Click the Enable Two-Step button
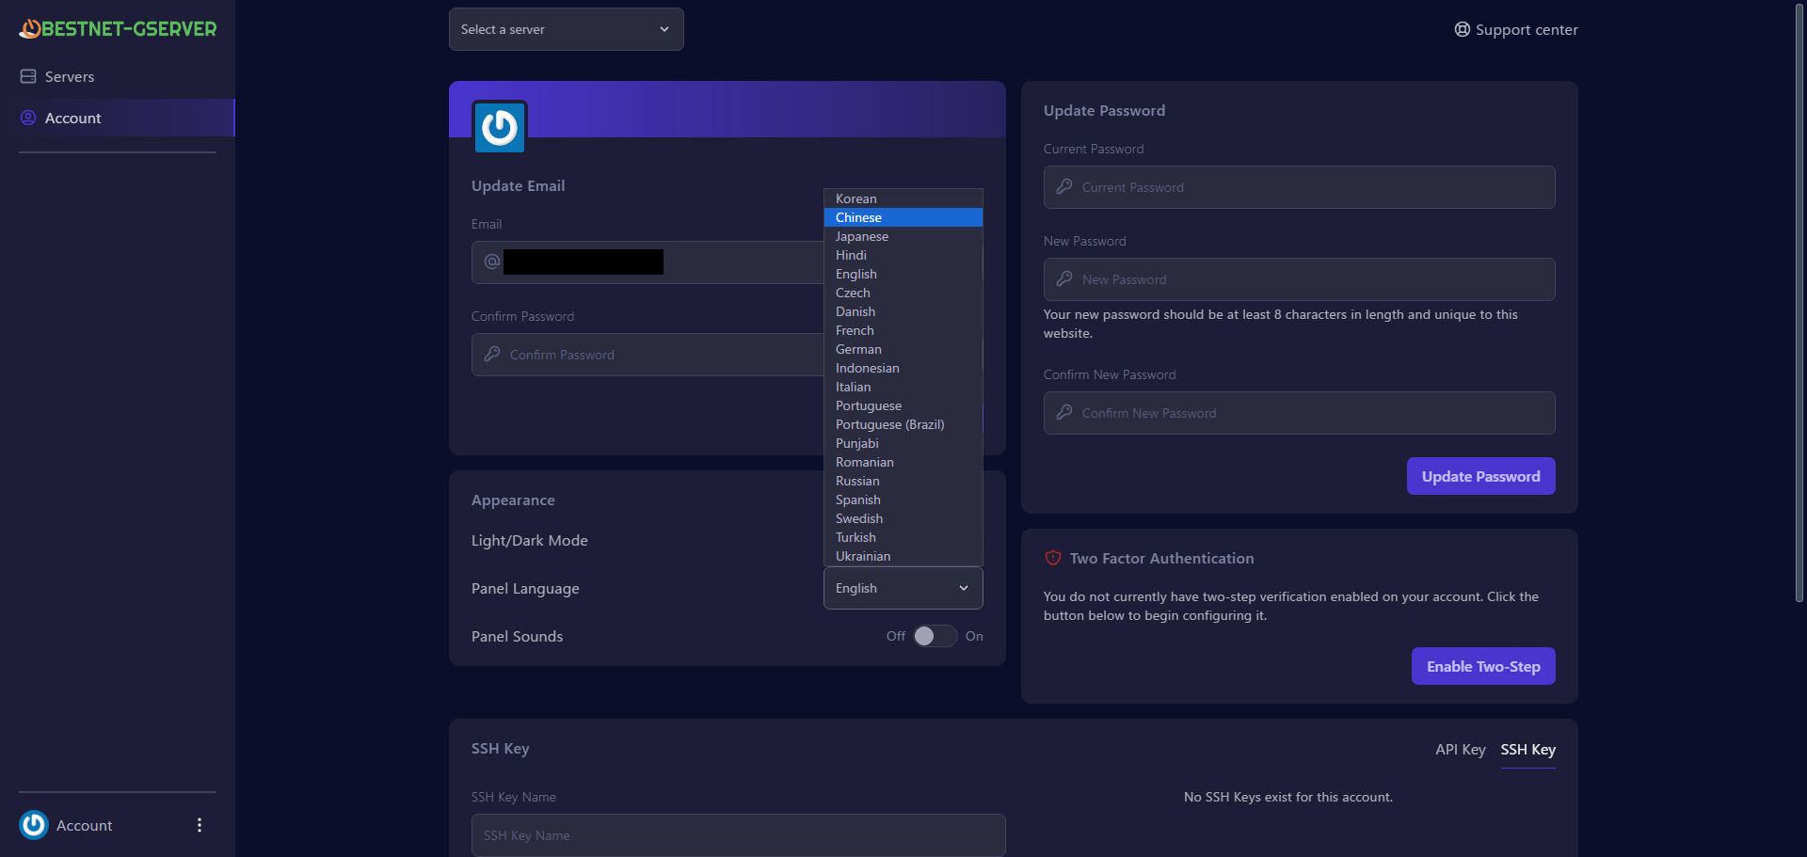This screenshot has height=857, width=1807. [1483, 666]
